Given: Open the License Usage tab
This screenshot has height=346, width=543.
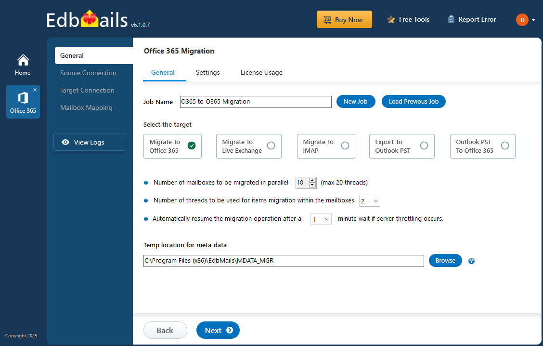Looking at the screenshot, I should (261, 72).
